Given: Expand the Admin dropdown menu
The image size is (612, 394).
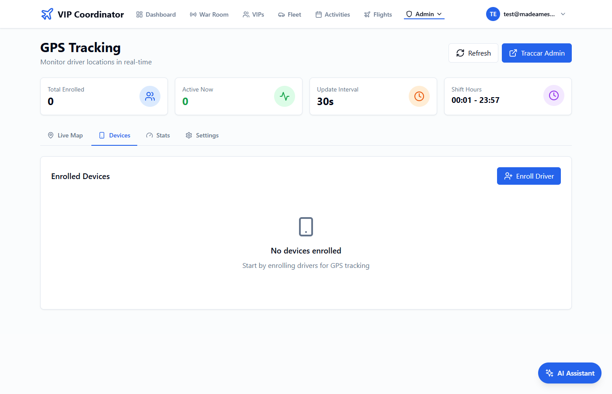Looking at the screenshot, I should pos(424,14).
